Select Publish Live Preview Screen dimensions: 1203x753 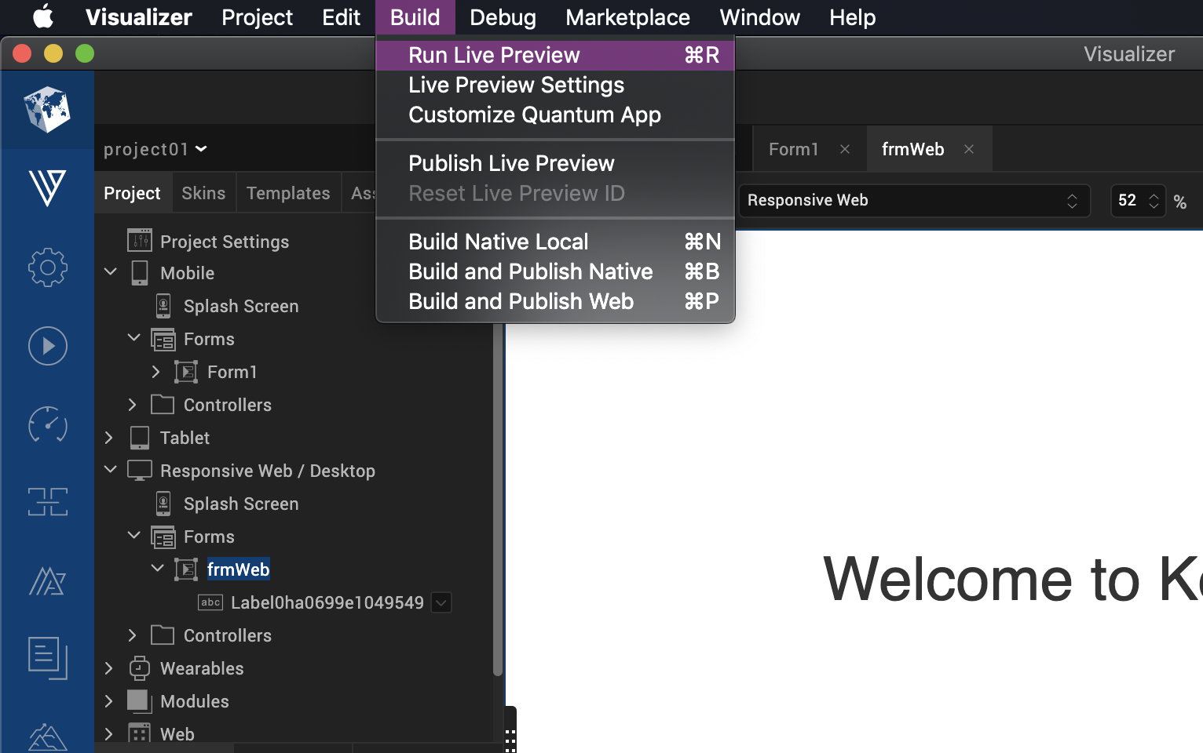(555, 163)
